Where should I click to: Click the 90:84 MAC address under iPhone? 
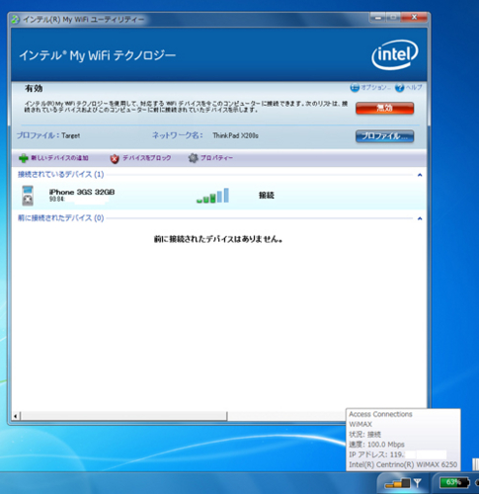point(57,200)
